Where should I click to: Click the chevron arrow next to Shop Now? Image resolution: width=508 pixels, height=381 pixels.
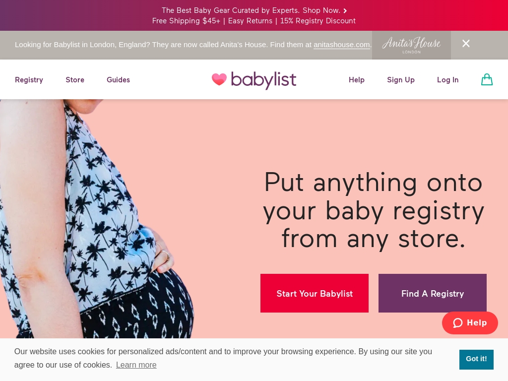point(345,10)
